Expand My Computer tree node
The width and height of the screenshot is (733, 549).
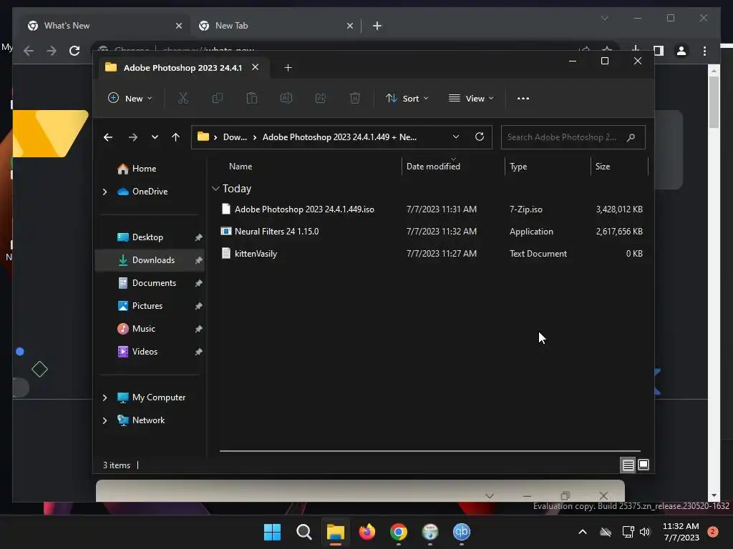pyautogui.click(x=105, y=397)
